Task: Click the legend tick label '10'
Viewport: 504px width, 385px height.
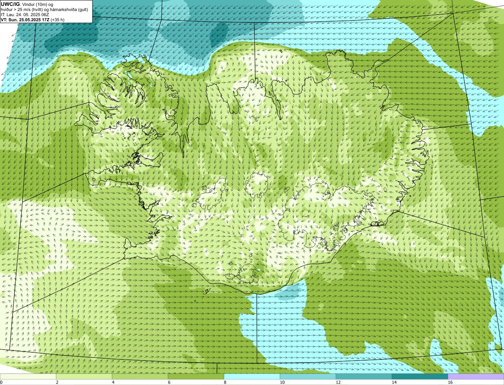Action: (282, 382)
